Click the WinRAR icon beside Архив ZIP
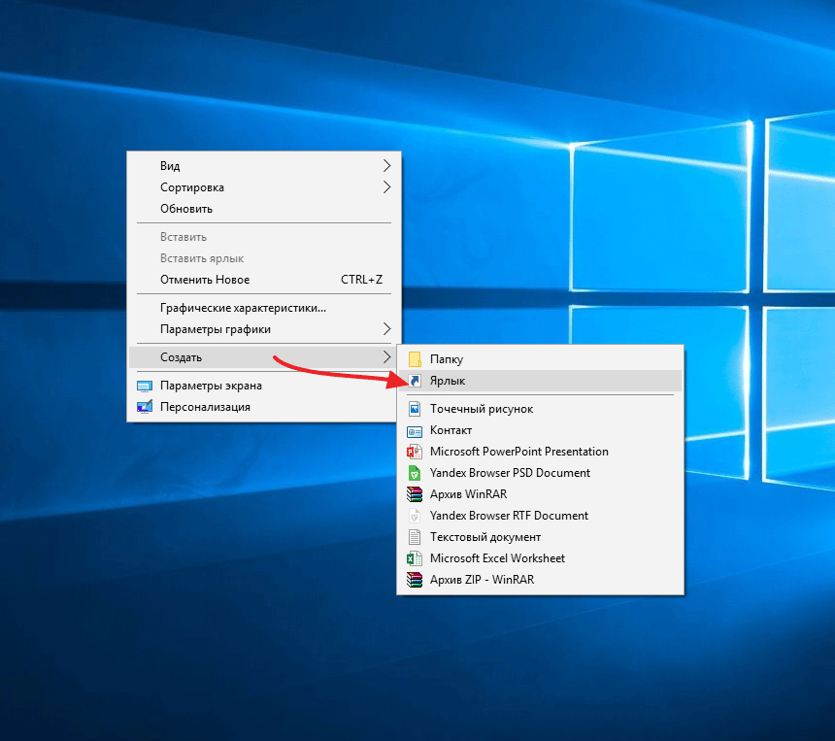 coord(415,580)
